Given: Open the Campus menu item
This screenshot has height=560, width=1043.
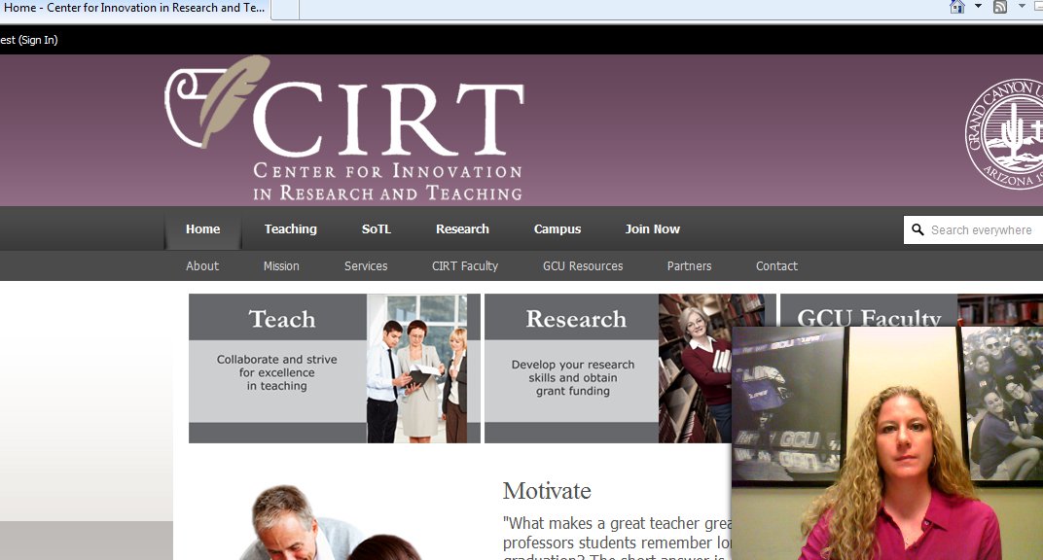Looking at the screenshot, I should (557, 229).
